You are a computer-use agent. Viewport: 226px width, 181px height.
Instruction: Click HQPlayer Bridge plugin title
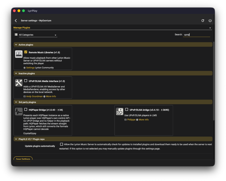coord(46,110)
